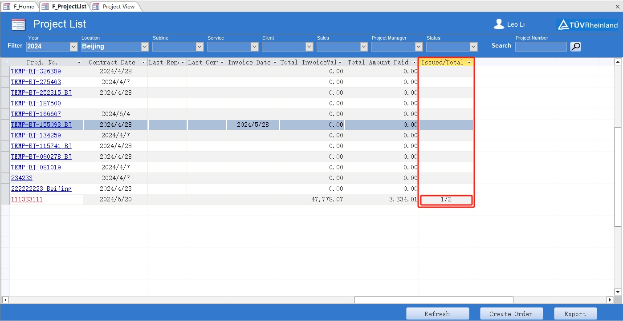623x321 pixels.
Task: Click the Export button
Action: click(x=575, y=313)
